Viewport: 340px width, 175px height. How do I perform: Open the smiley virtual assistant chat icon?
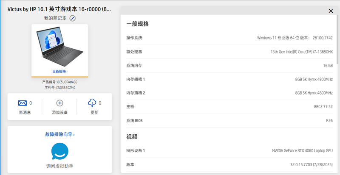click(x=59, y=151)
